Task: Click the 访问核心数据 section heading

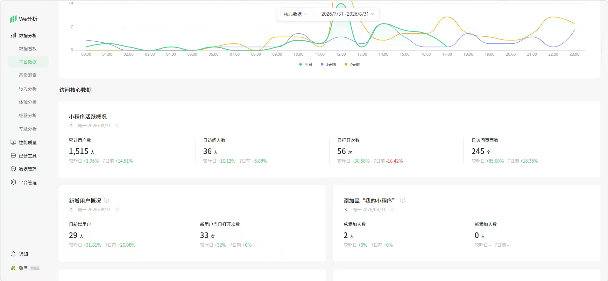Action: 75,90
